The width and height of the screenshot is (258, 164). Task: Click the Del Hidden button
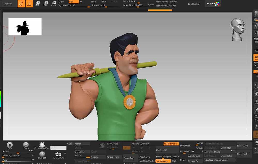228,148
